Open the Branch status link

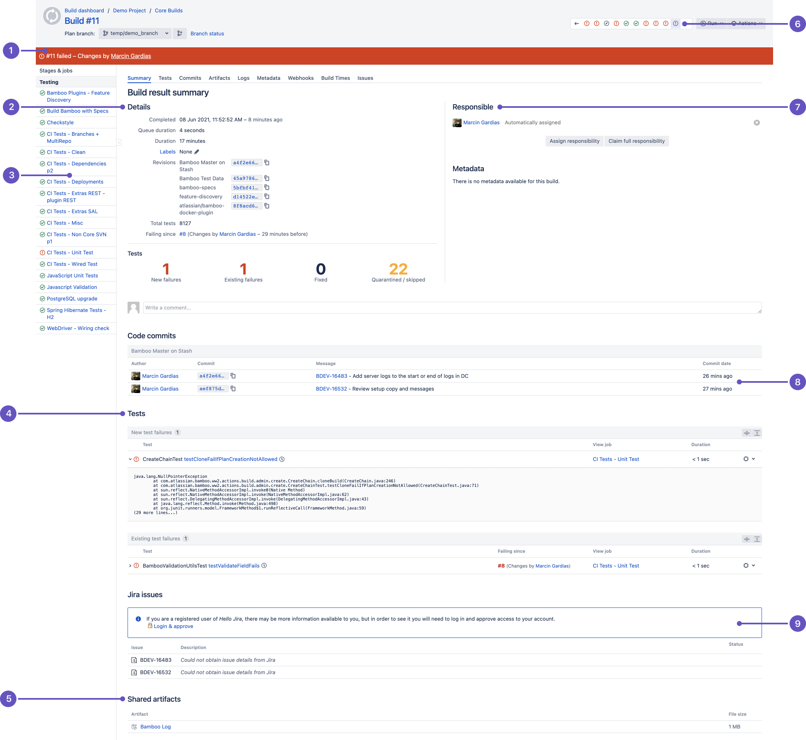[207, 34]
